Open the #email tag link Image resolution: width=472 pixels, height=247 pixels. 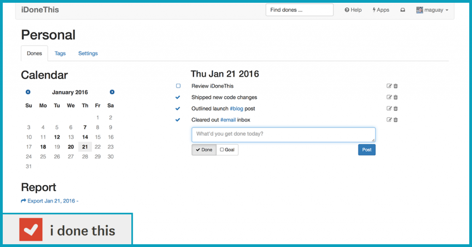point(228,120)
